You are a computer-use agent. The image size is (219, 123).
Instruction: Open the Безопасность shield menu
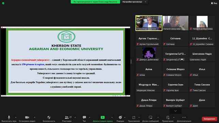[49, 119]
